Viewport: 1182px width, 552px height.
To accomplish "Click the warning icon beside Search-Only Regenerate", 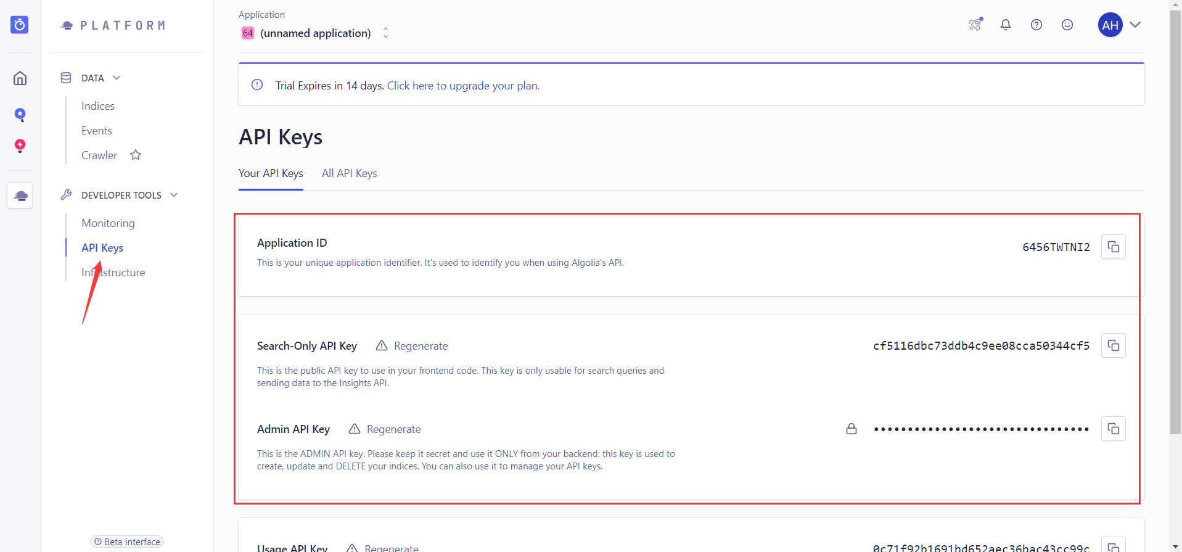I will pyautogui.click(x=382, y=345).
